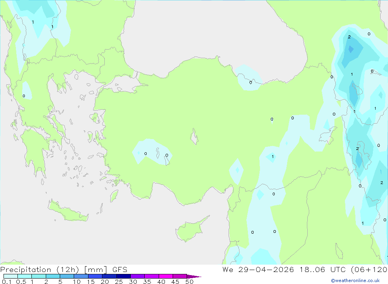Select the "18..06 UTC" time text

(x=323, y=269)
